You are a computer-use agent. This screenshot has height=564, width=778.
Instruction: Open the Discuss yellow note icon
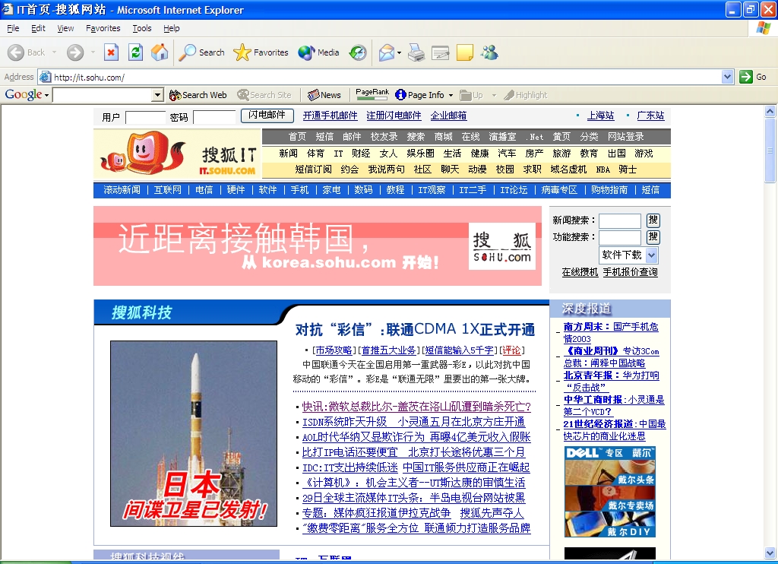[464, 52]
